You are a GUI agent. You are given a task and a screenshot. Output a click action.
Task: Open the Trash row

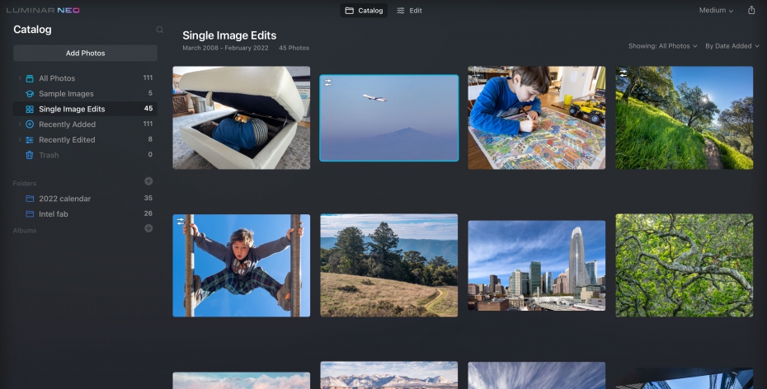(x=85, y=155)
